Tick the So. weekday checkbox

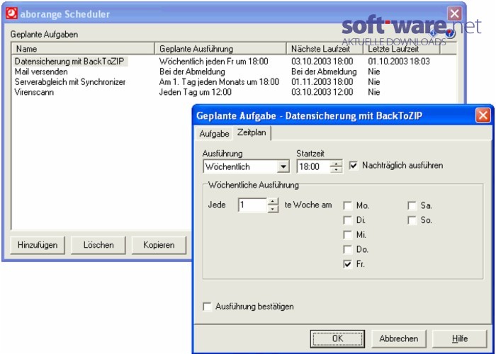(x=412, y=220)
